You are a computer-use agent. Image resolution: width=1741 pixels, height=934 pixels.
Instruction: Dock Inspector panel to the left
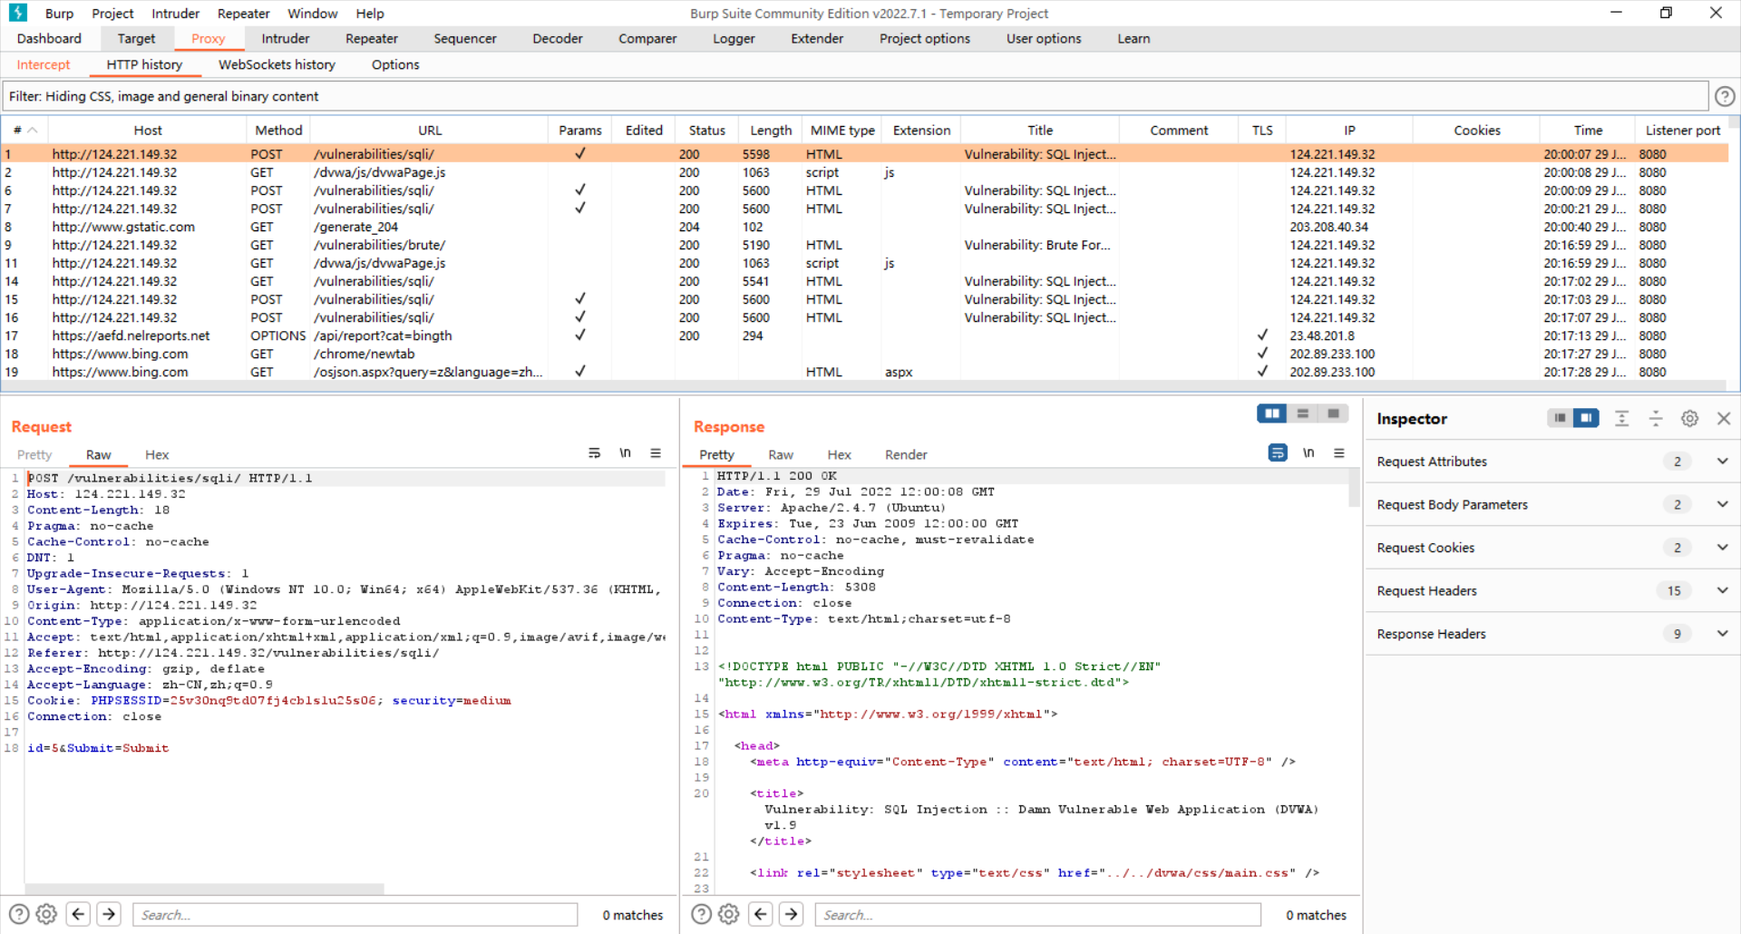tap(1560, 418)
